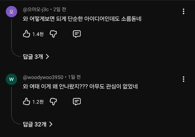Click reply icon on @으아오-j3c's comment
195x137 pixels.
tap(77, 34)
